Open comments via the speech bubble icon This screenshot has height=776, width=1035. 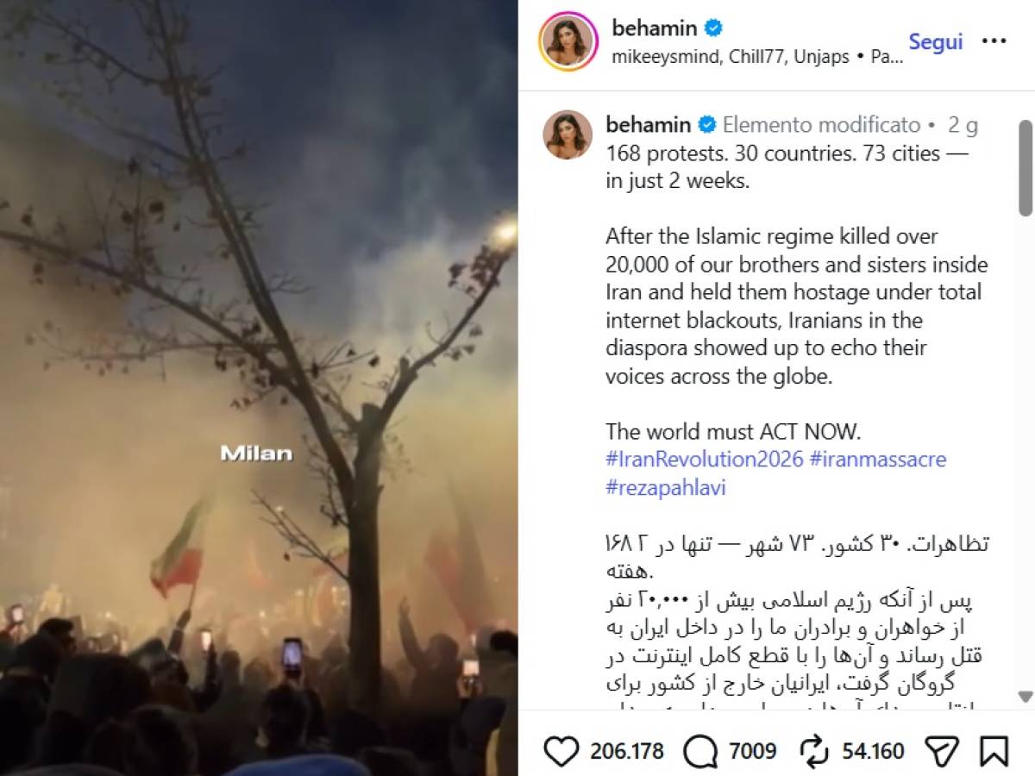click(700, 751)
